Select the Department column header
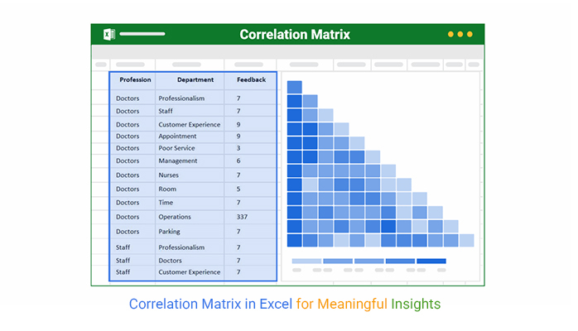The width and height of the screenshot is (578, 331). click(195, 79)
